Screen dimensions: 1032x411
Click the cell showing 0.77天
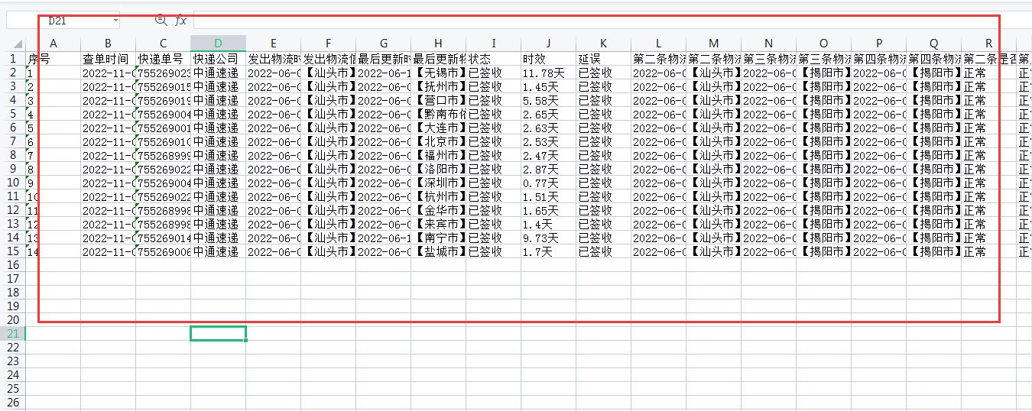548,183
